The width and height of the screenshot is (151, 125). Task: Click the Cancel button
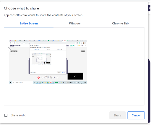tap(136, 115)
